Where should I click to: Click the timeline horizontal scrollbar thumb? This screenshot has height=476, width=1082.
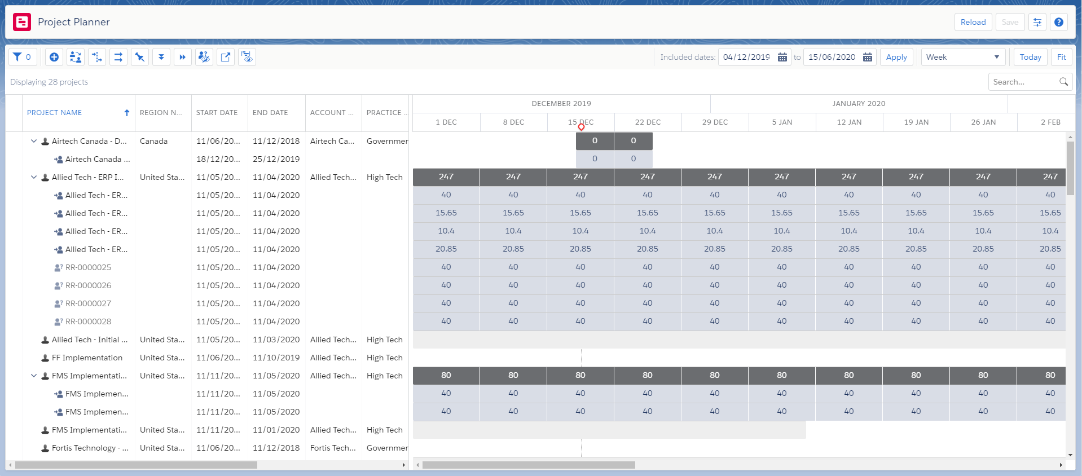tap(529, 465)
